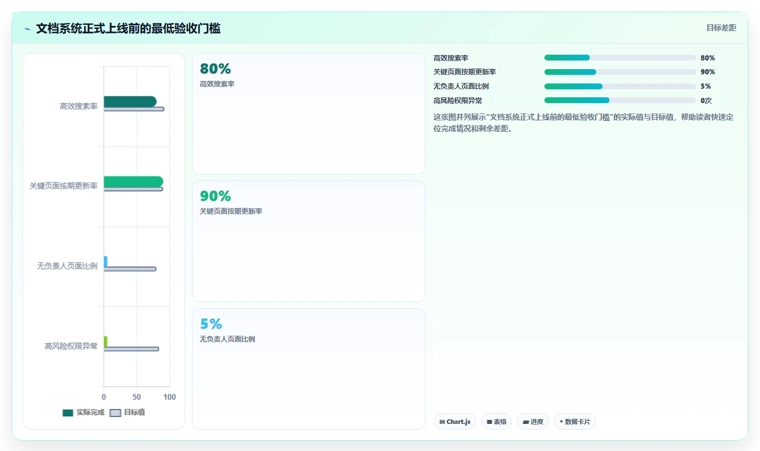Click the 目标差距 label in header
The width and height of the screenshot is (760, 451).
coord(721,28)
